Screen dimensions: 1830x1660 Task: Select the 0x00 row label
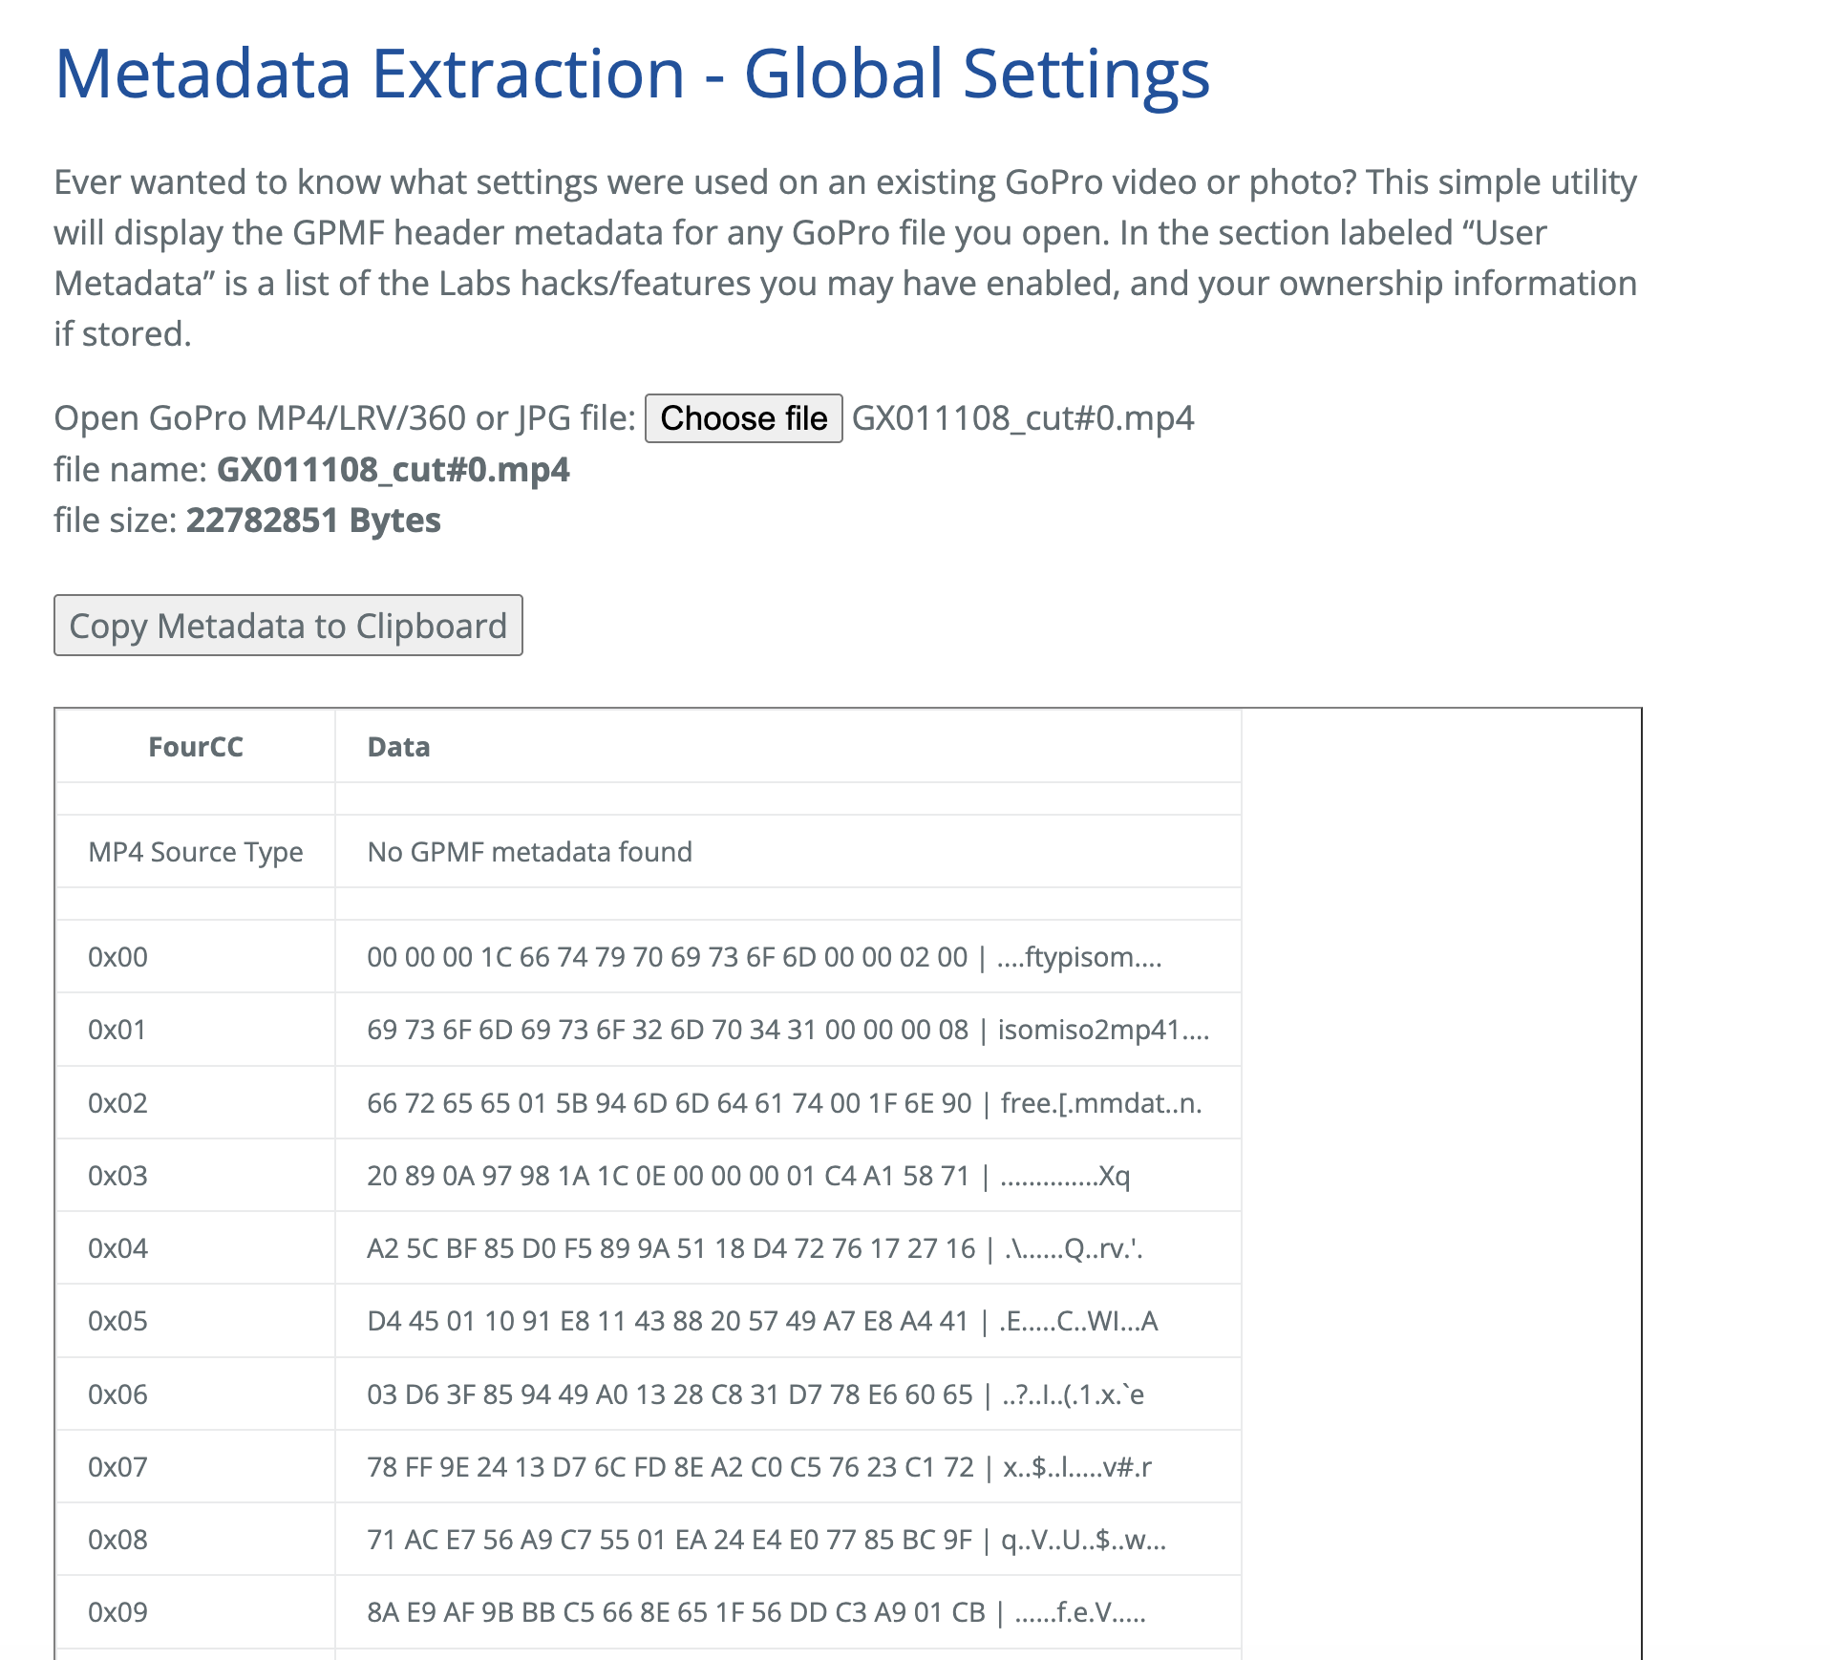pos(117,957)
